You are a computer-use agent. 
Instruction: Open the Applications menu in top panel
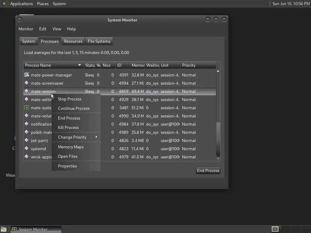coord(22,4)
